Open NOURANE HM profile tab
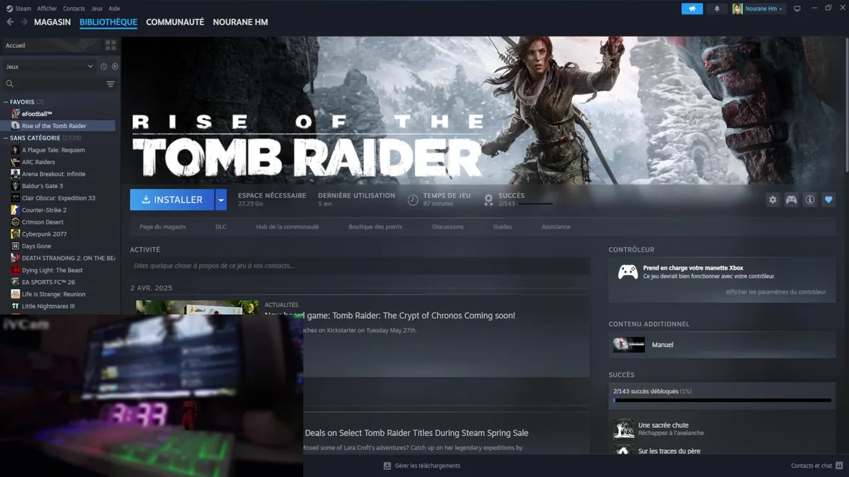849x477 pixels. click(240, 22)
